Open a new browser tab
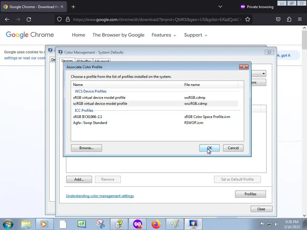This screenshot has height=230, width=307. point(73,7)
